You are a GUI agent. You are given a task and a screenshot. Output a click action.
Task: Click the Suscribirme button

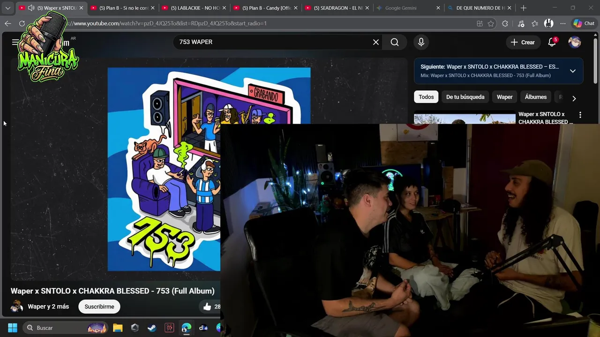(x=99, y=307)
